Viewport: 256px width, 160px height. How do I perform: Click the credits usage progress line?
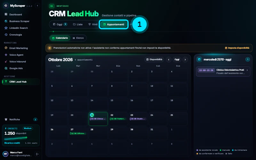(x=16, y=138)
